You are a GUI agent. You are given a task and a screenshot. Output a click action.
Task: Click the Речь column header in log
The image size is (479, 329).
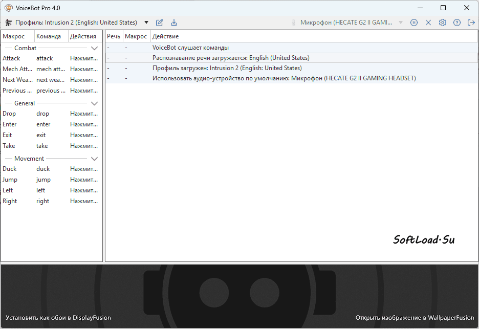[x=114, y=36]
